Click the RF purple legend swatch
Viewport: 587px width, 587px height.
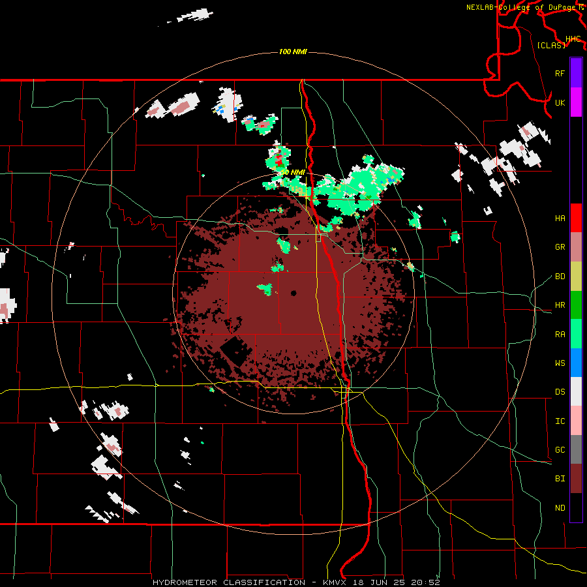point(576,73)
